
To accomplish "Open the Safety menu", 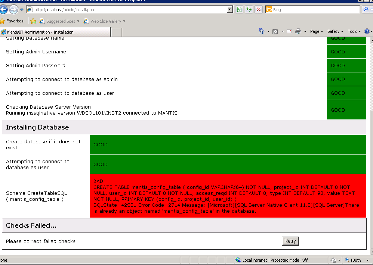I will [335, 31].
